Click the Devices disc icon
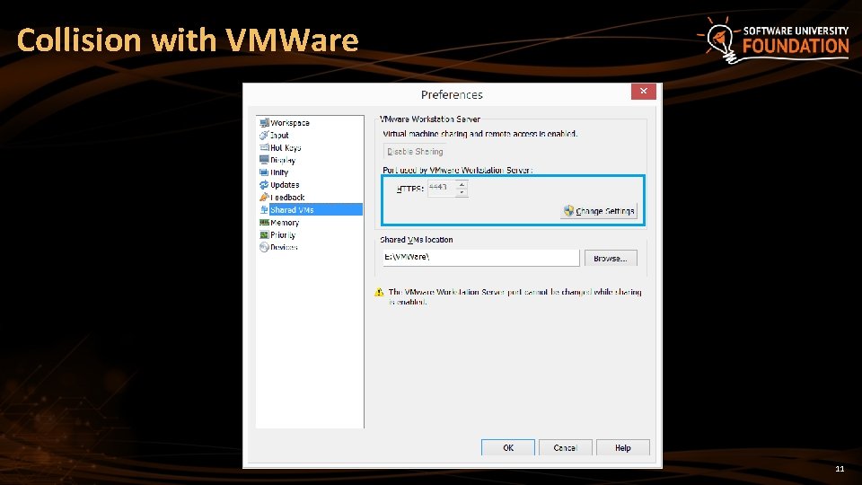This screenshot has width=862, height=485. 264,247
